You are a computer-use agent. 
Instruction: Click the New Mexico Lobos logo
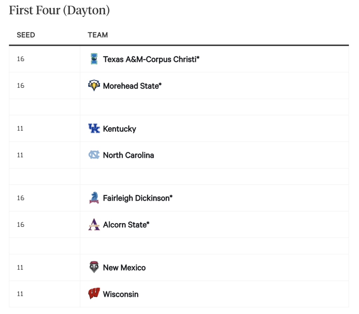coord(94,267)
